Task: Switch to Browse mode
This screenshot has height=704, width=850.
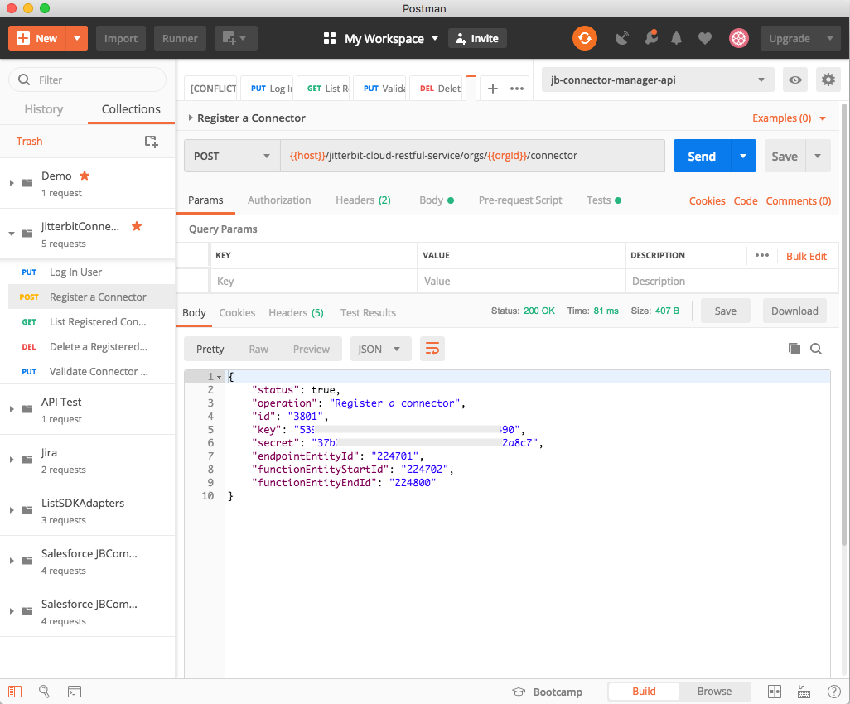Action: tap(714, 692)
